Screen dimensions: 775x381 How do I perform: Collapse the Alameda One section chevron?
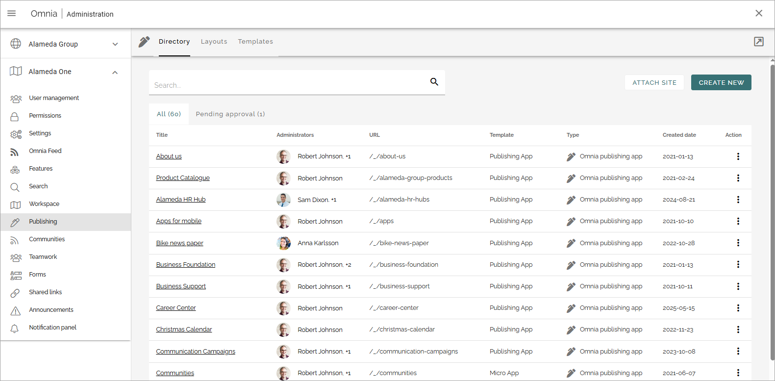[115, 72]
